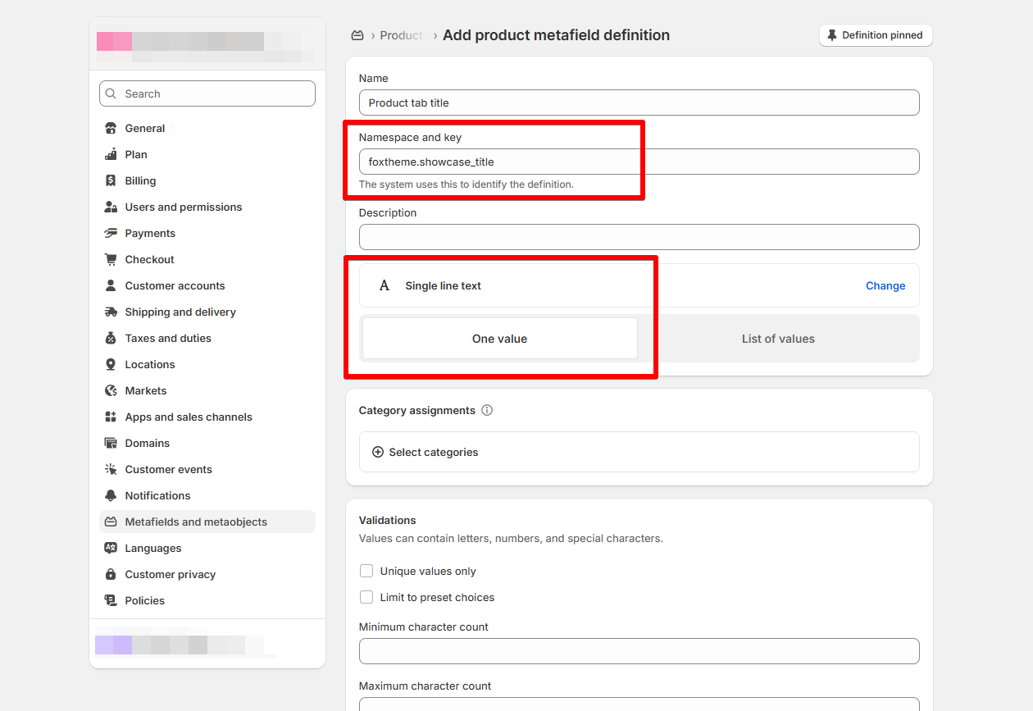This screenshot has width=1033, height=711.
Task: Click the Category assignments info icon
Action: click(487, 410)
